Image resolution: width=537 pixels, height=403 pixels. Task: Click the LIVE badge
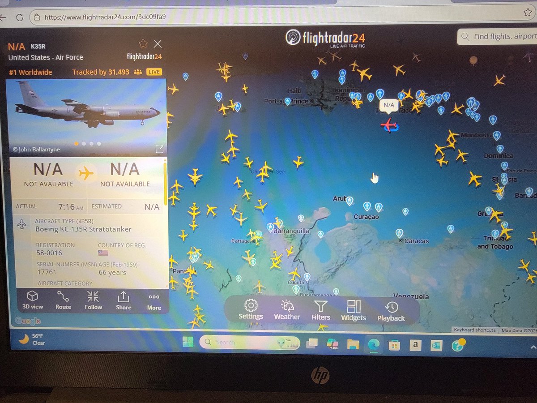tap(153, 72)
